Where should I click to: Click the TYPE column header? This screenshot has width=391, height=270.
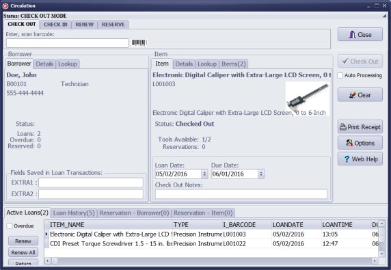198,225
